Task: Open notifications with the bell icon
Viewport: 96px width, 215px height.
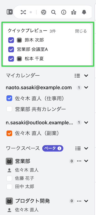Action: (x=84, y=12)
